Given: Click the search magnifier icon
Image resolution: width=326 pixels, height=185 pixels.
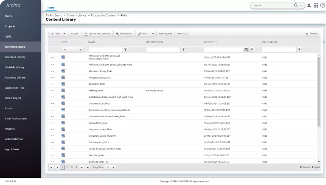Looking at the screenshot, I should [x=295, y=6].
